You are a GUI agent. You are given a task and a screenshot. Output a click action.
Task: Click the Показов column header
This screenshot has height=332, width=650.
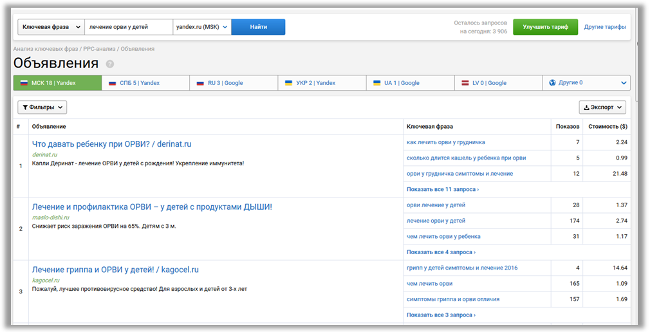pos(568,126)
